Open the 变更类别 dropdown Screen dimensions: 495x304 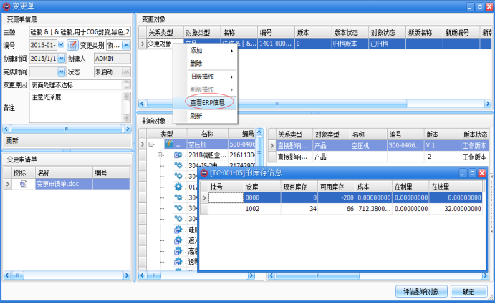point(126,45)
